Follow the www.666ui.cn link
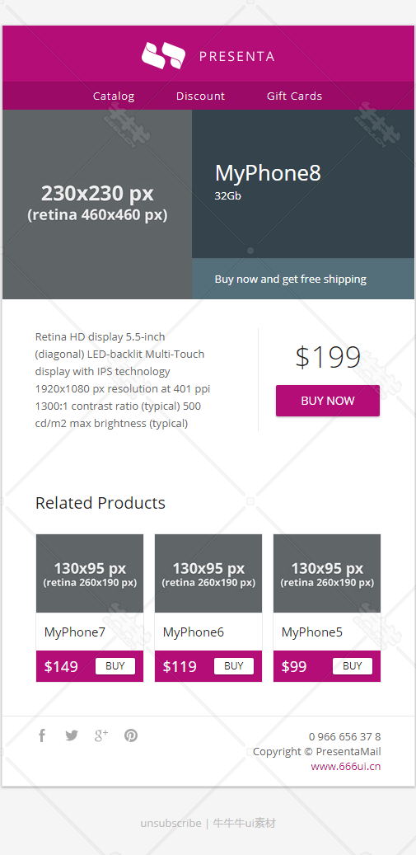Screen dimensions: 416x855 pyautogui.click(x=346, y=766)
